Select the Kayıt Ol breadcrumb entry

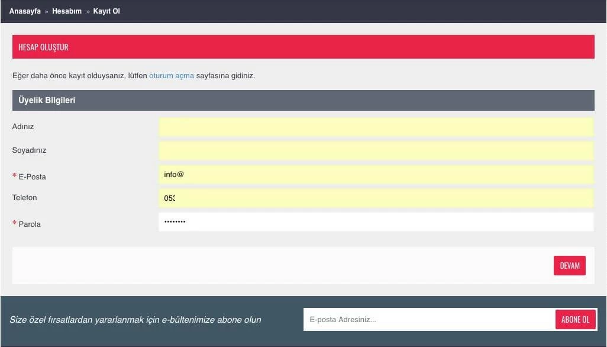(x=106, y=11)
